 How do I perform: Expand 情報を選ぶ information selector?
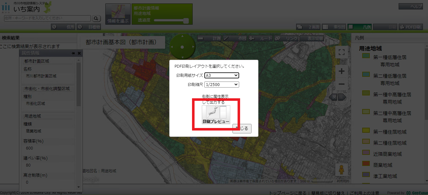(x=117, y=14)
